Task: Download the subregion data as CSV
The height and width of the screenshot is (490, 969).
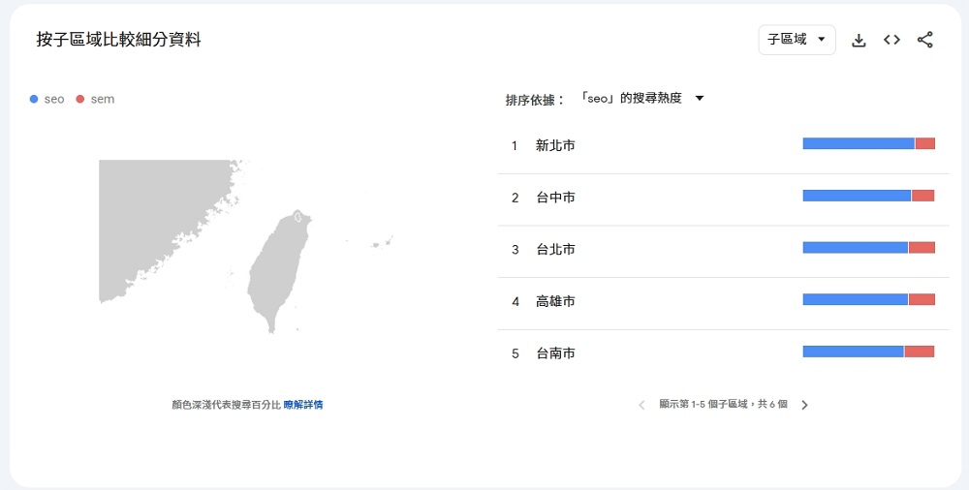Action: pos(859,40)
